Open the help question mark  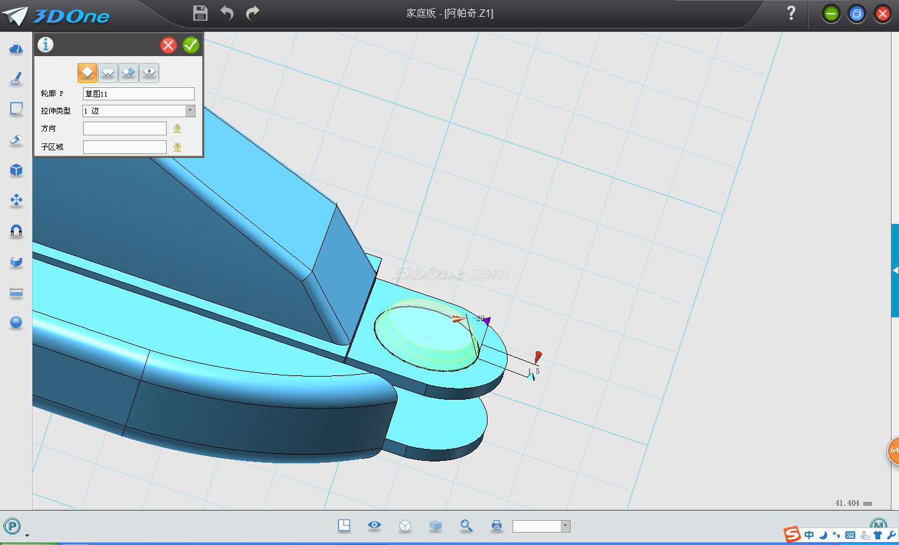tap(791, 13)
